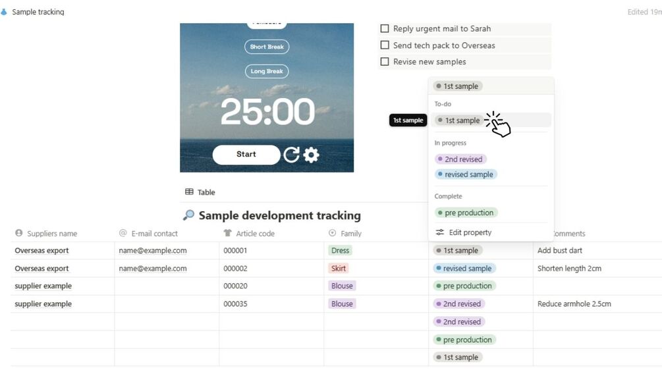662x372 pixels.
Task: Click the Family column select icon
Action: point(332,233)
